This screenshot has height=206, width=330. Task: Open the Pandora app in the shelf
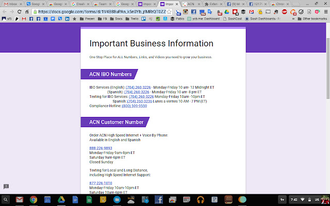click(x=214, y=199)
